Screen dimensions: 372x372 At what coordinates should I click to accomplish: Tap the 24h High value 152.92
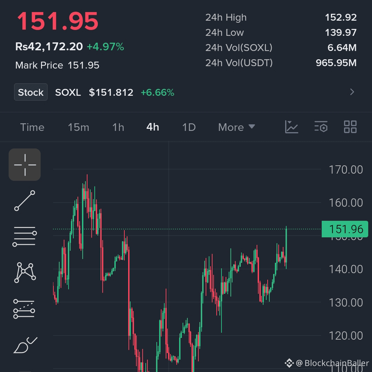[x=341, y=17]
